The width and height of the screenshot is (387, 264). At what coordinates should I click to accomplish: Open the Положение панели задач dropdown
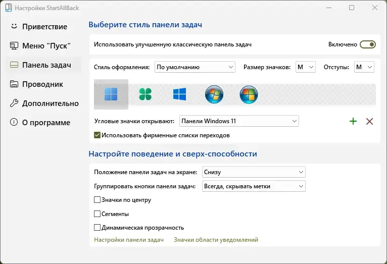pyautogui.click(x=254, y=172)
